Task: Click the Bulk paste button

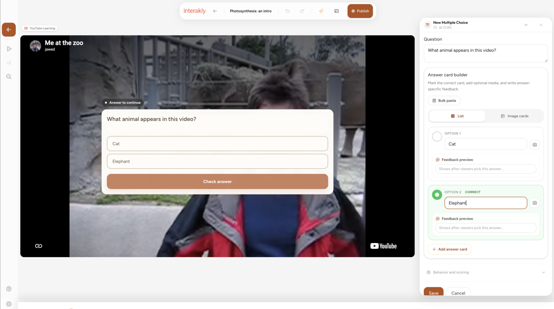Action: (444, 100)
